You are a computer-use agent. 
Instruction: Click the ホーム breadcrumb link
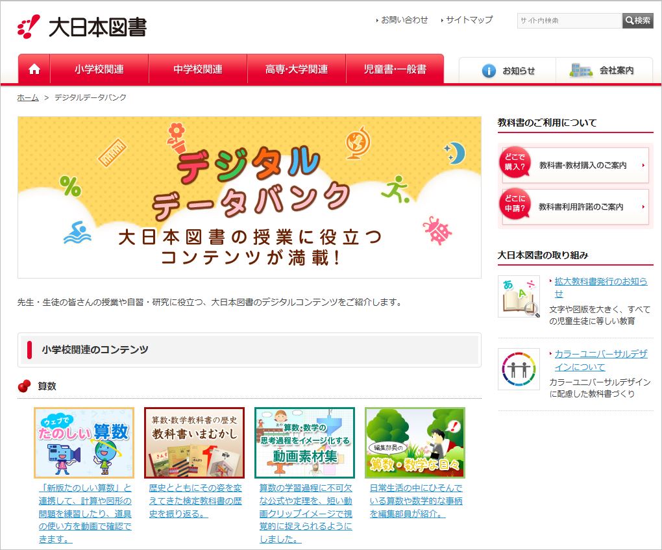pos(27,97)
